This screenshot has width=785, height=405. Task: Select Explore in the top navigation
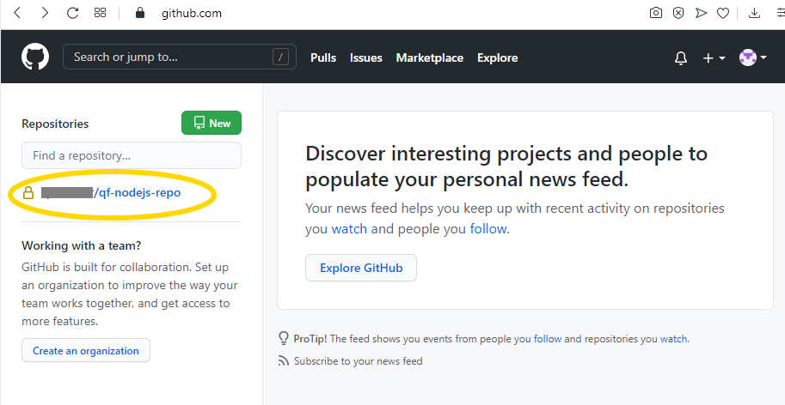pos(497,57)
